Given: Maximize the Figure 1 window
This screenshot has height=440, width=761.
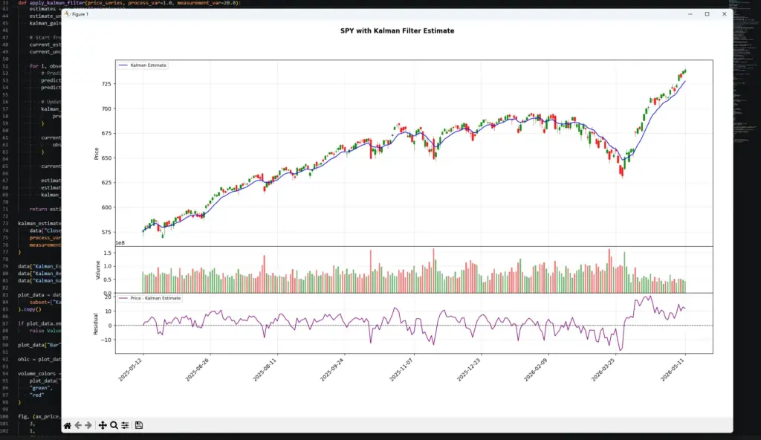Looking at the screenshot, I should click(x=707, y=14).
